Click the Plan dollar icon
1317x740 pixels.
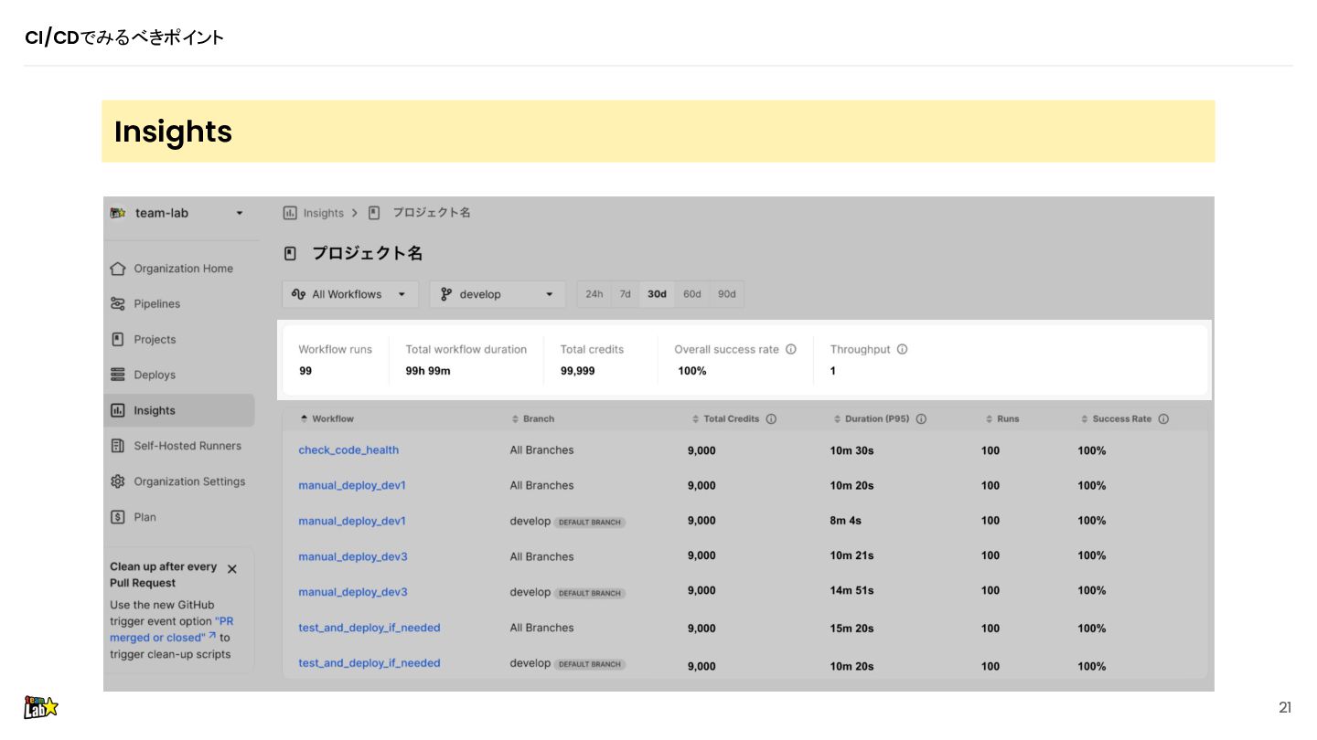point(117,517)
